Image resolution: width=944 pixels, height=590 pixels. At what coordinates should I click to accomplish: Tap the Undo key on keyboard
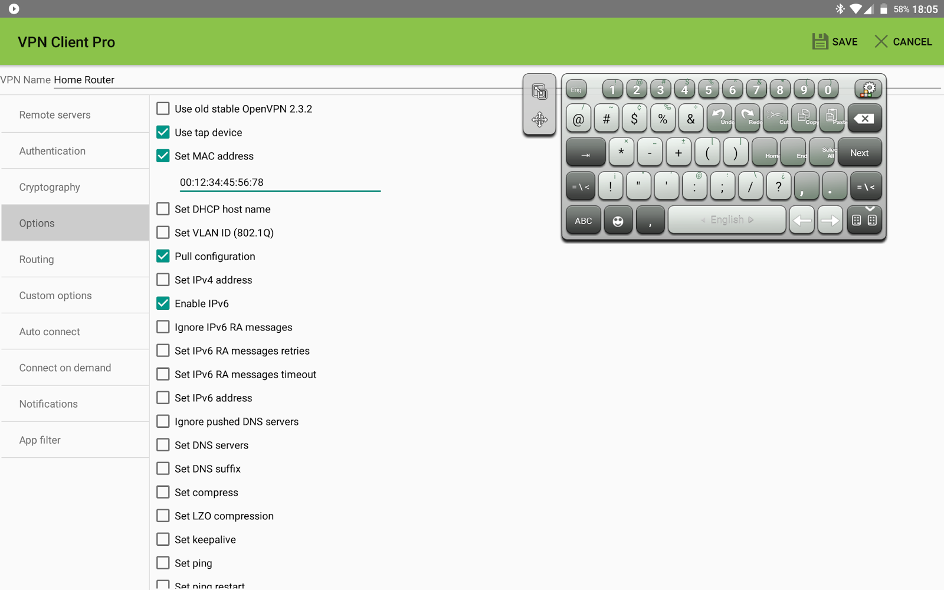tap(719, 118)
